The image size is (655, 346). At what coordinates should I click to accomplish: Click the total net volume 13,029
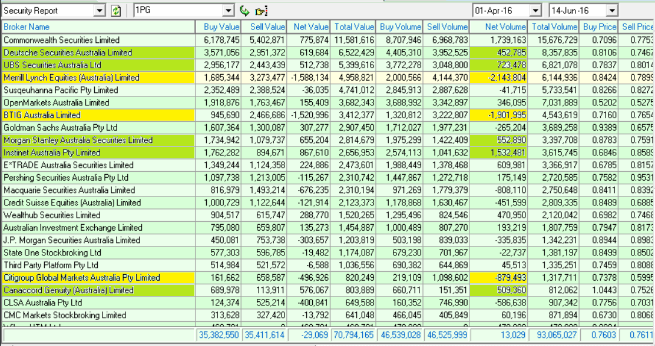498,335
